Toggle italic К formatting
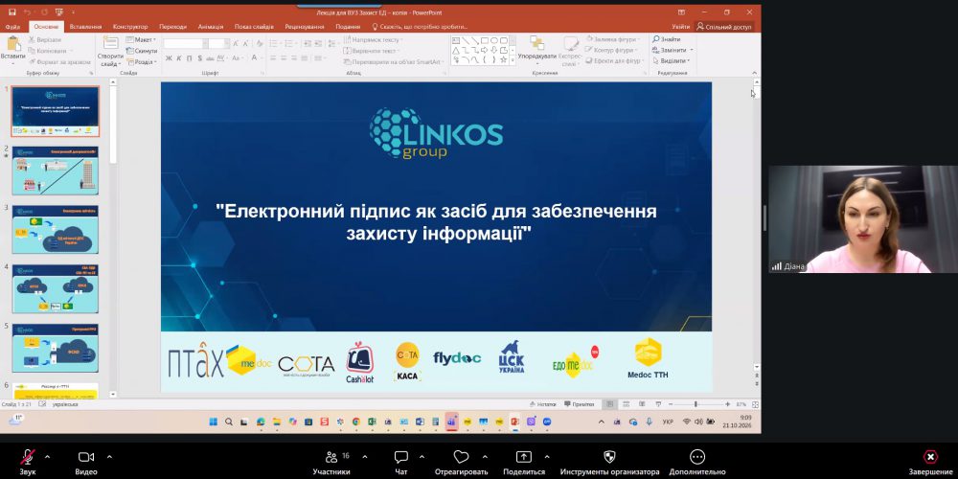The width and height of the screenshot is (958, 479). point(180,58)
